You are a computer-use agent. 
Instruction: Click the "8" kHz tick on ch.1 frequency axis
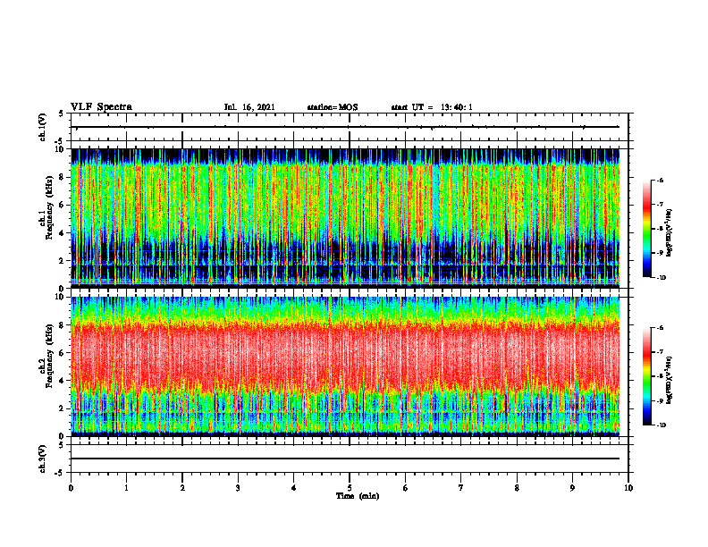(x=63, y=177)
